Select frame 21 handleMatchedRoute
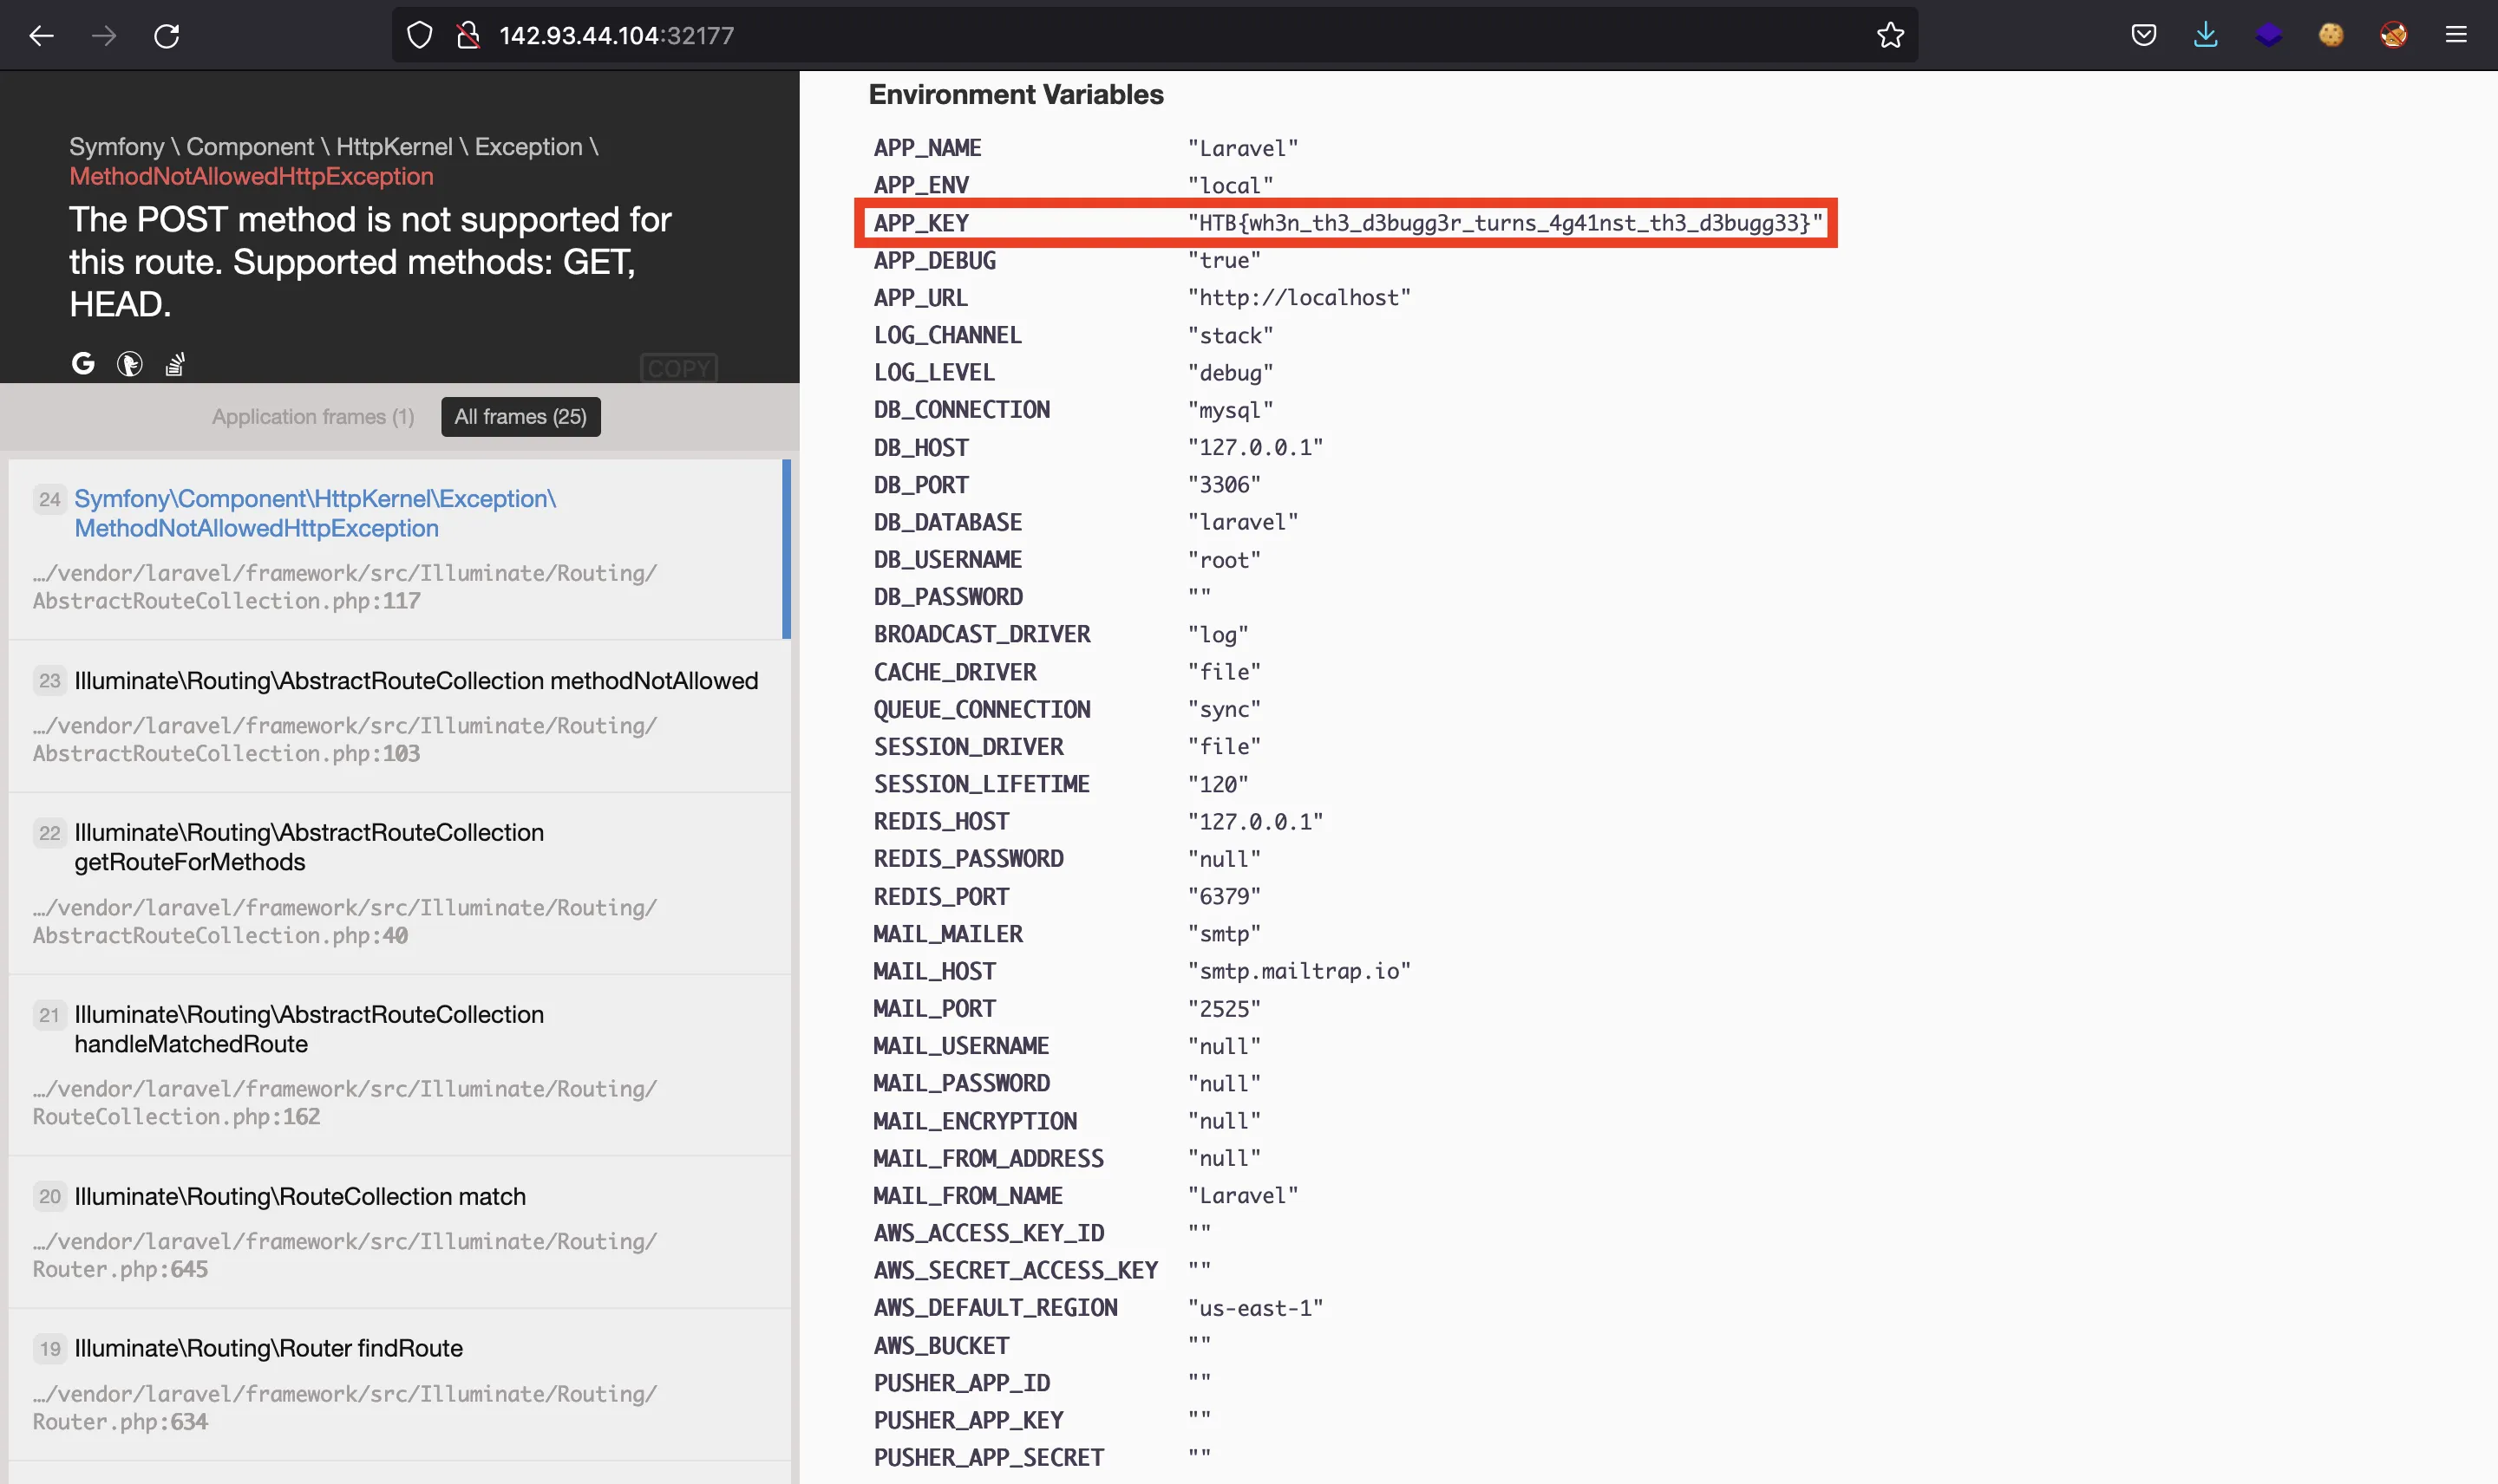This screenshot has height=1484, width=2498. point(399,1065)
